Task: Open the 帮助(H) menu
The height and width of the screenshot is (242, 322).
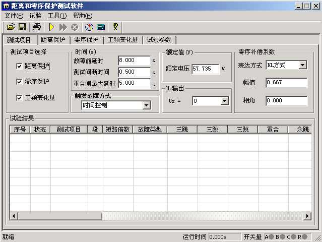Action: [83, 16]
